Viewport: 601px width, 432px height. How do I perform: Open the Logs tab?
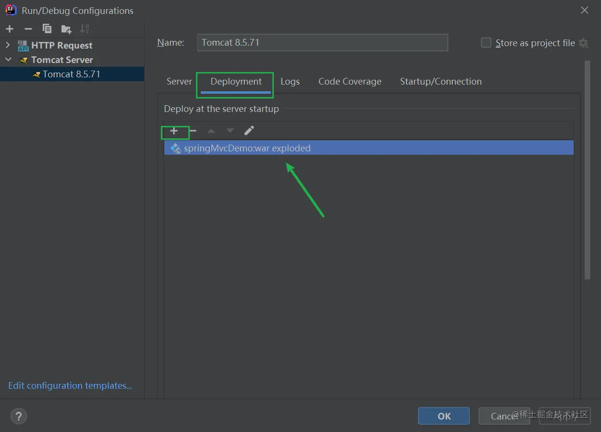[x=290, y=82]
